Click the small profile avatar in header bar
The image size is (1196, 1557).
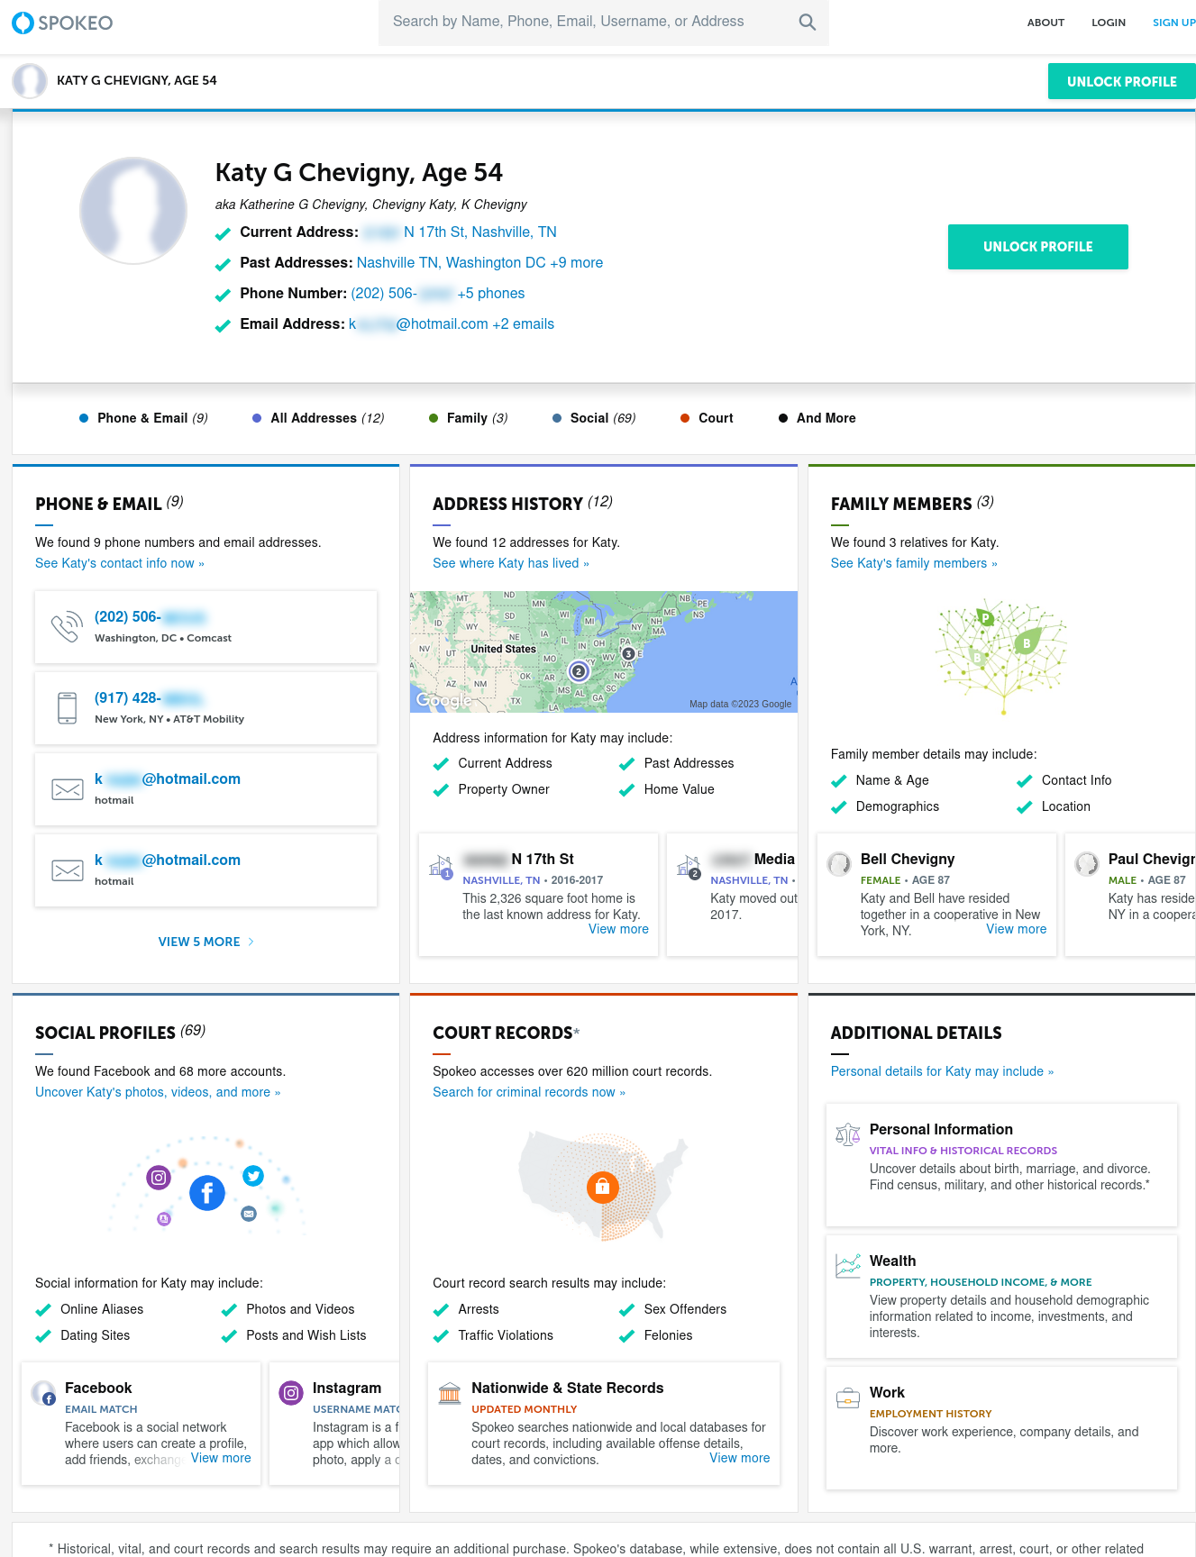[30, 80]
